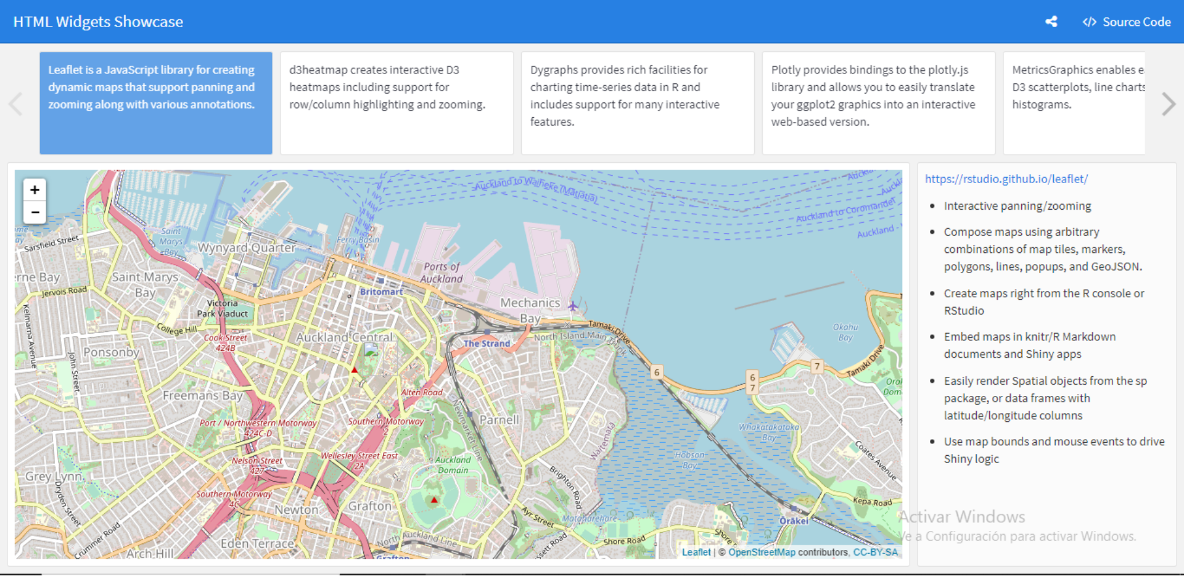This screenshot has height=576, width=1184.
Task: Click the "Interactive panning/zooming" bullet text
Action: point(1017,206)
